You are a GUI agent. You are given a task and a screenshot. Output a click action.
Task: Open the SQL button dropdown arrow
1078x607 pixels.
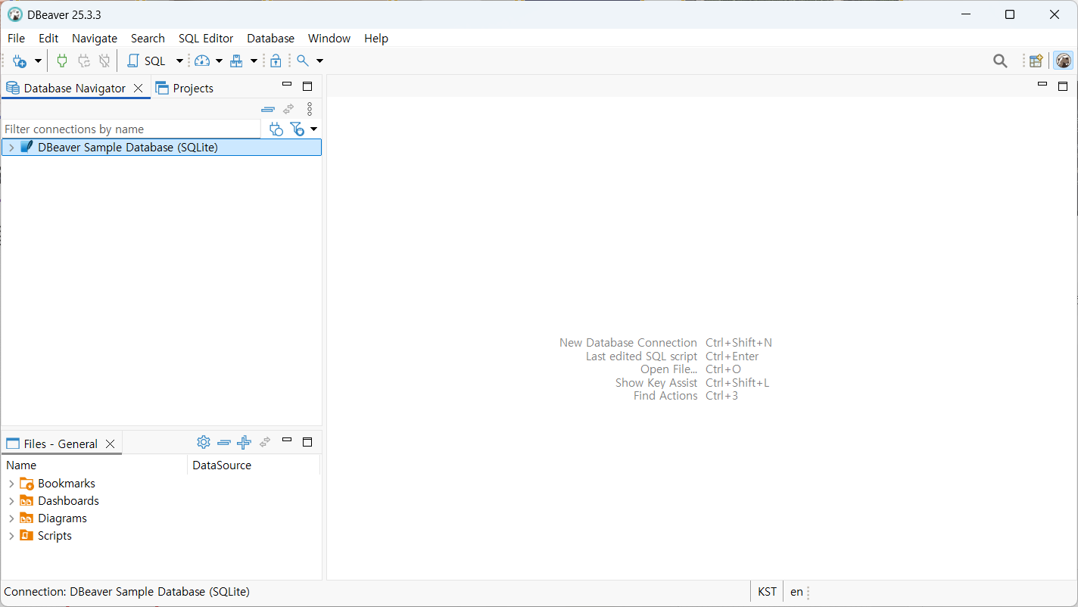[x=179, y=61]
